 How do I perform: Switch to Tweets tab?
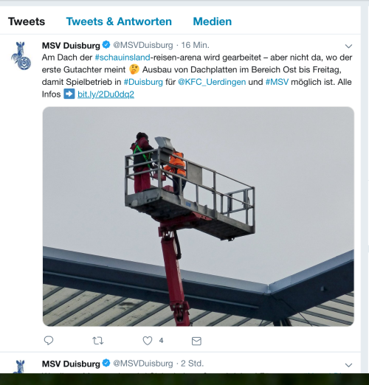[27, 21]
